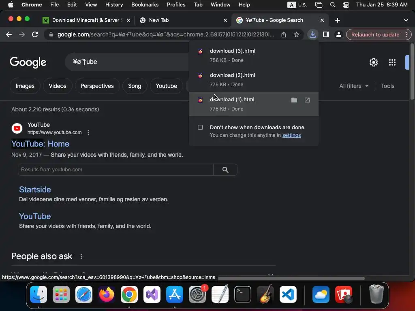Viewport: 415px width, 311px height.
Task: Open Control Center in the menu bar
Action: point(346,5)
